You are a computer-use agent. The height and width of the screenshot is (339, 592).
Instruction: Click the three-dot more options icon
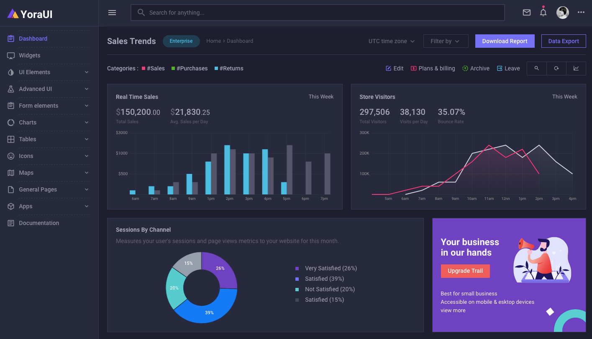[581, 13]
